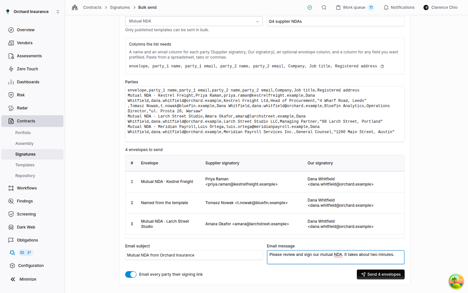Open the Radar dish icon
Screen dimensions: 468x293
click(x=11, y=108)
